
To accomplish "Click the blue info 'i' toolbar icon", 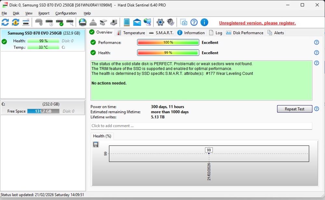I will point(204,22).
